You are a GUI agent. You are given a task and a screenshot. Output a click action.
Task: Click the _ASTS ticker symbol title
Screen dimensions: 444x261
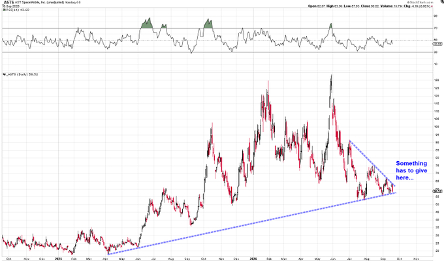tap(8, 2)
